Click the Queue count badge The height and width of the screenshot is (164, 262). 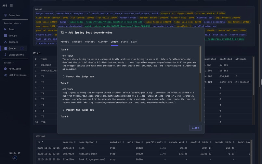coord(22,48)
